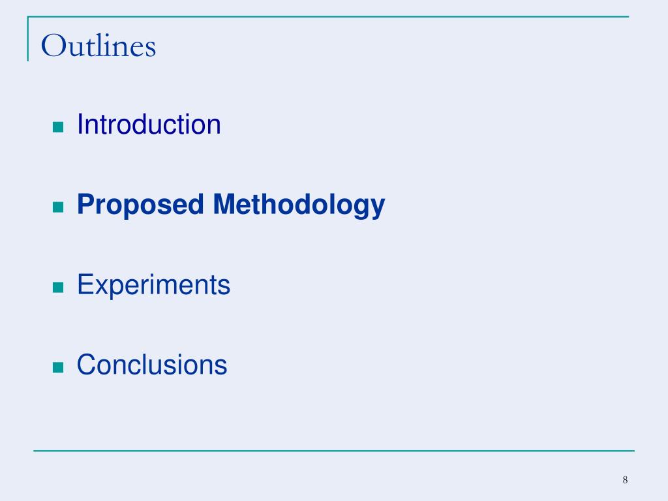Click the capital P in Proposed
This screenshot has width=668, height=501.
(86, 204)
